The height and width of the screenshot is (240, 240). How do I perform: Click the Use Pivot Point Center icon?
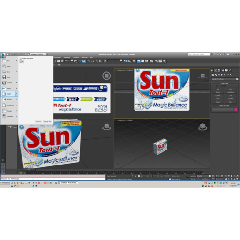pos(75,61)
